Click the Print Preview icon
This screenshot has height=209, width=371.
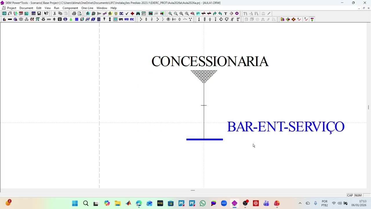[80, 13]
